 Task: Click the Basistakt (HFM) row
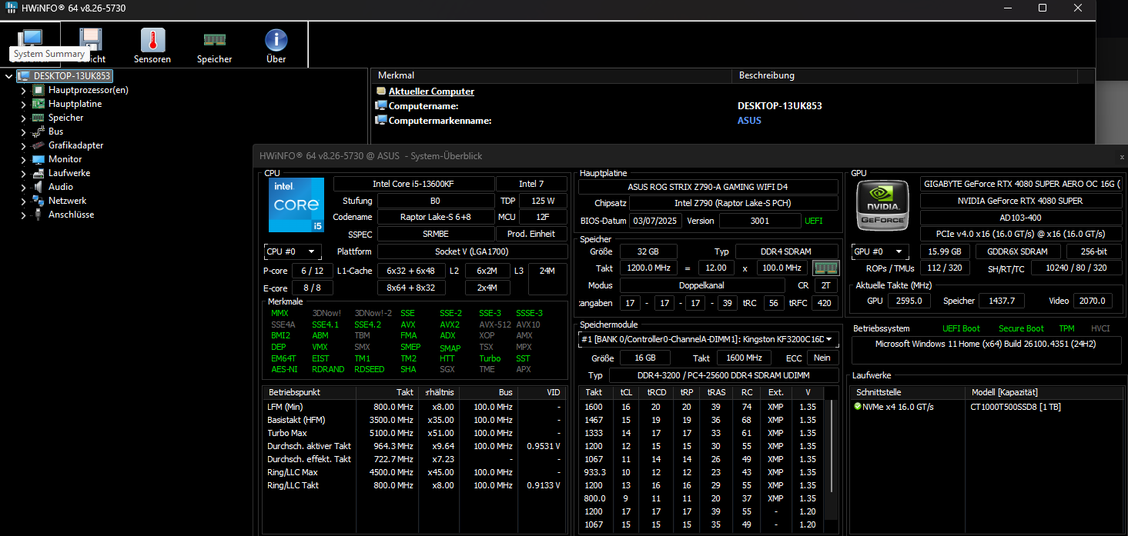[414, 420]
